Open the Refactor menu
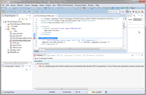Image resolution: width=146 pixels, height=95 pixels. tap(20, 5)
